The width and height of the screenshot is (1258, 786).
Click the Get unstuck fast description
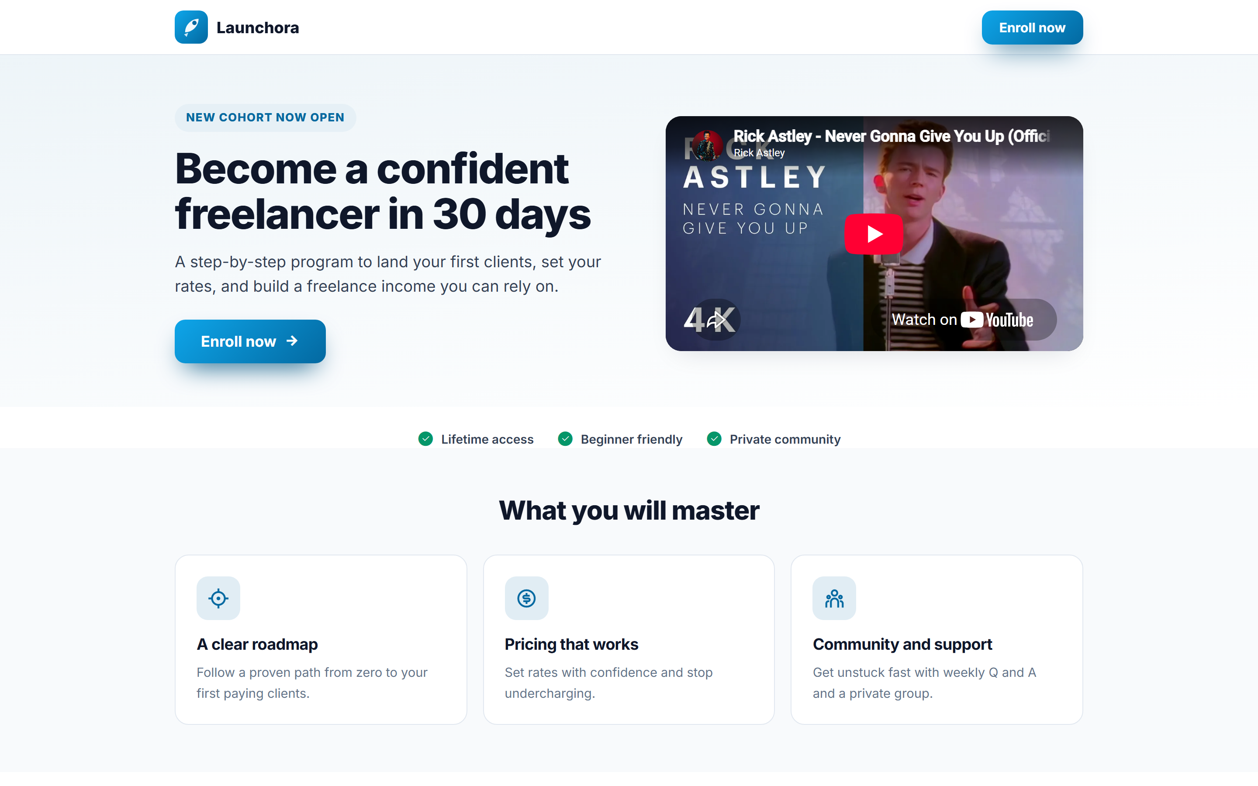(924, 683)
